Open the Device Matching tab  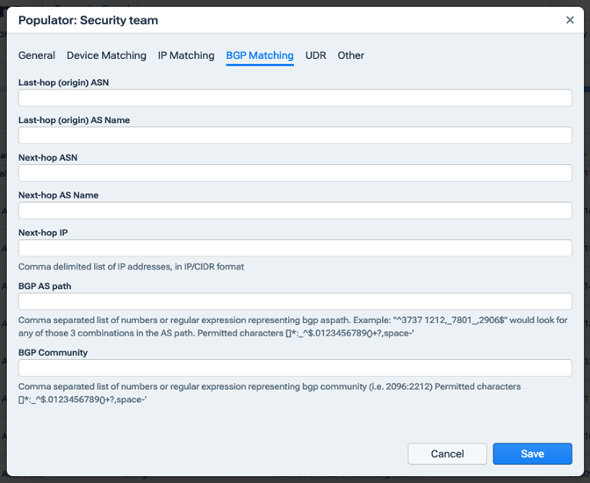[106, 55]
